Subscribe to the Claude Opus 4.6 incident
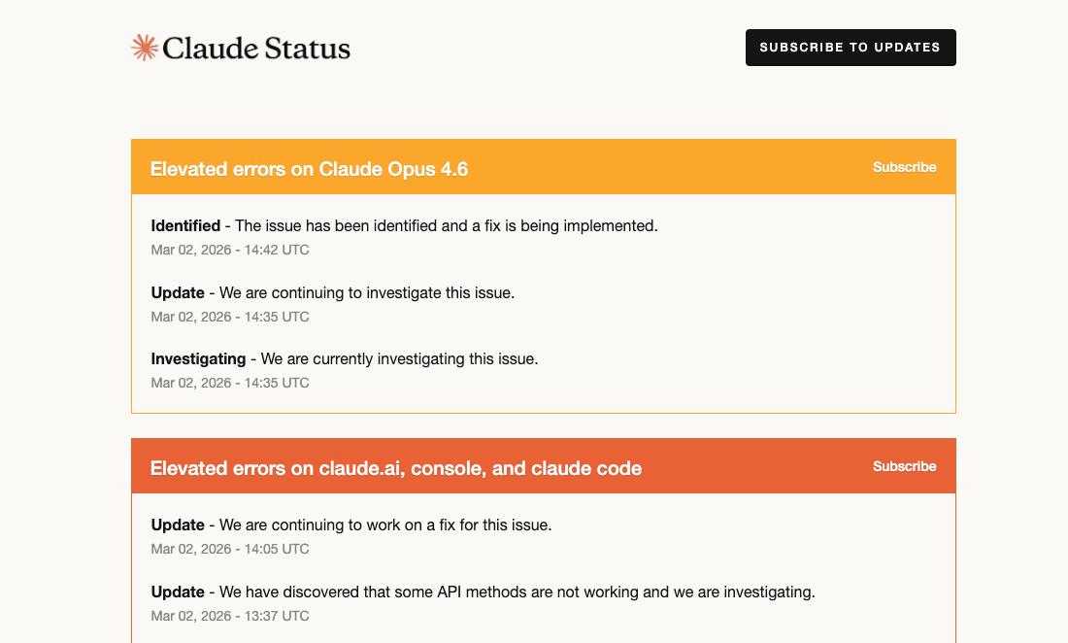Viewport: 1068px width, 643px height. (x=904, y=167)
